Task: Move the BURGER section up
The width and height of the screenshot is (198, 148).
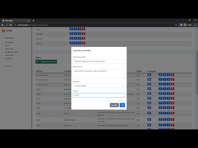Action: click(75, 34)
